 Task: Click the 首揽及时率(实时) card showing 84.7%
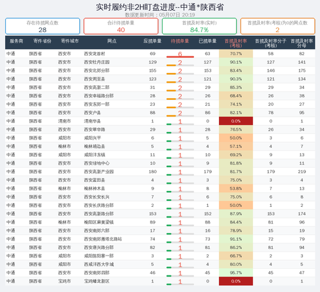click(199, 26)
